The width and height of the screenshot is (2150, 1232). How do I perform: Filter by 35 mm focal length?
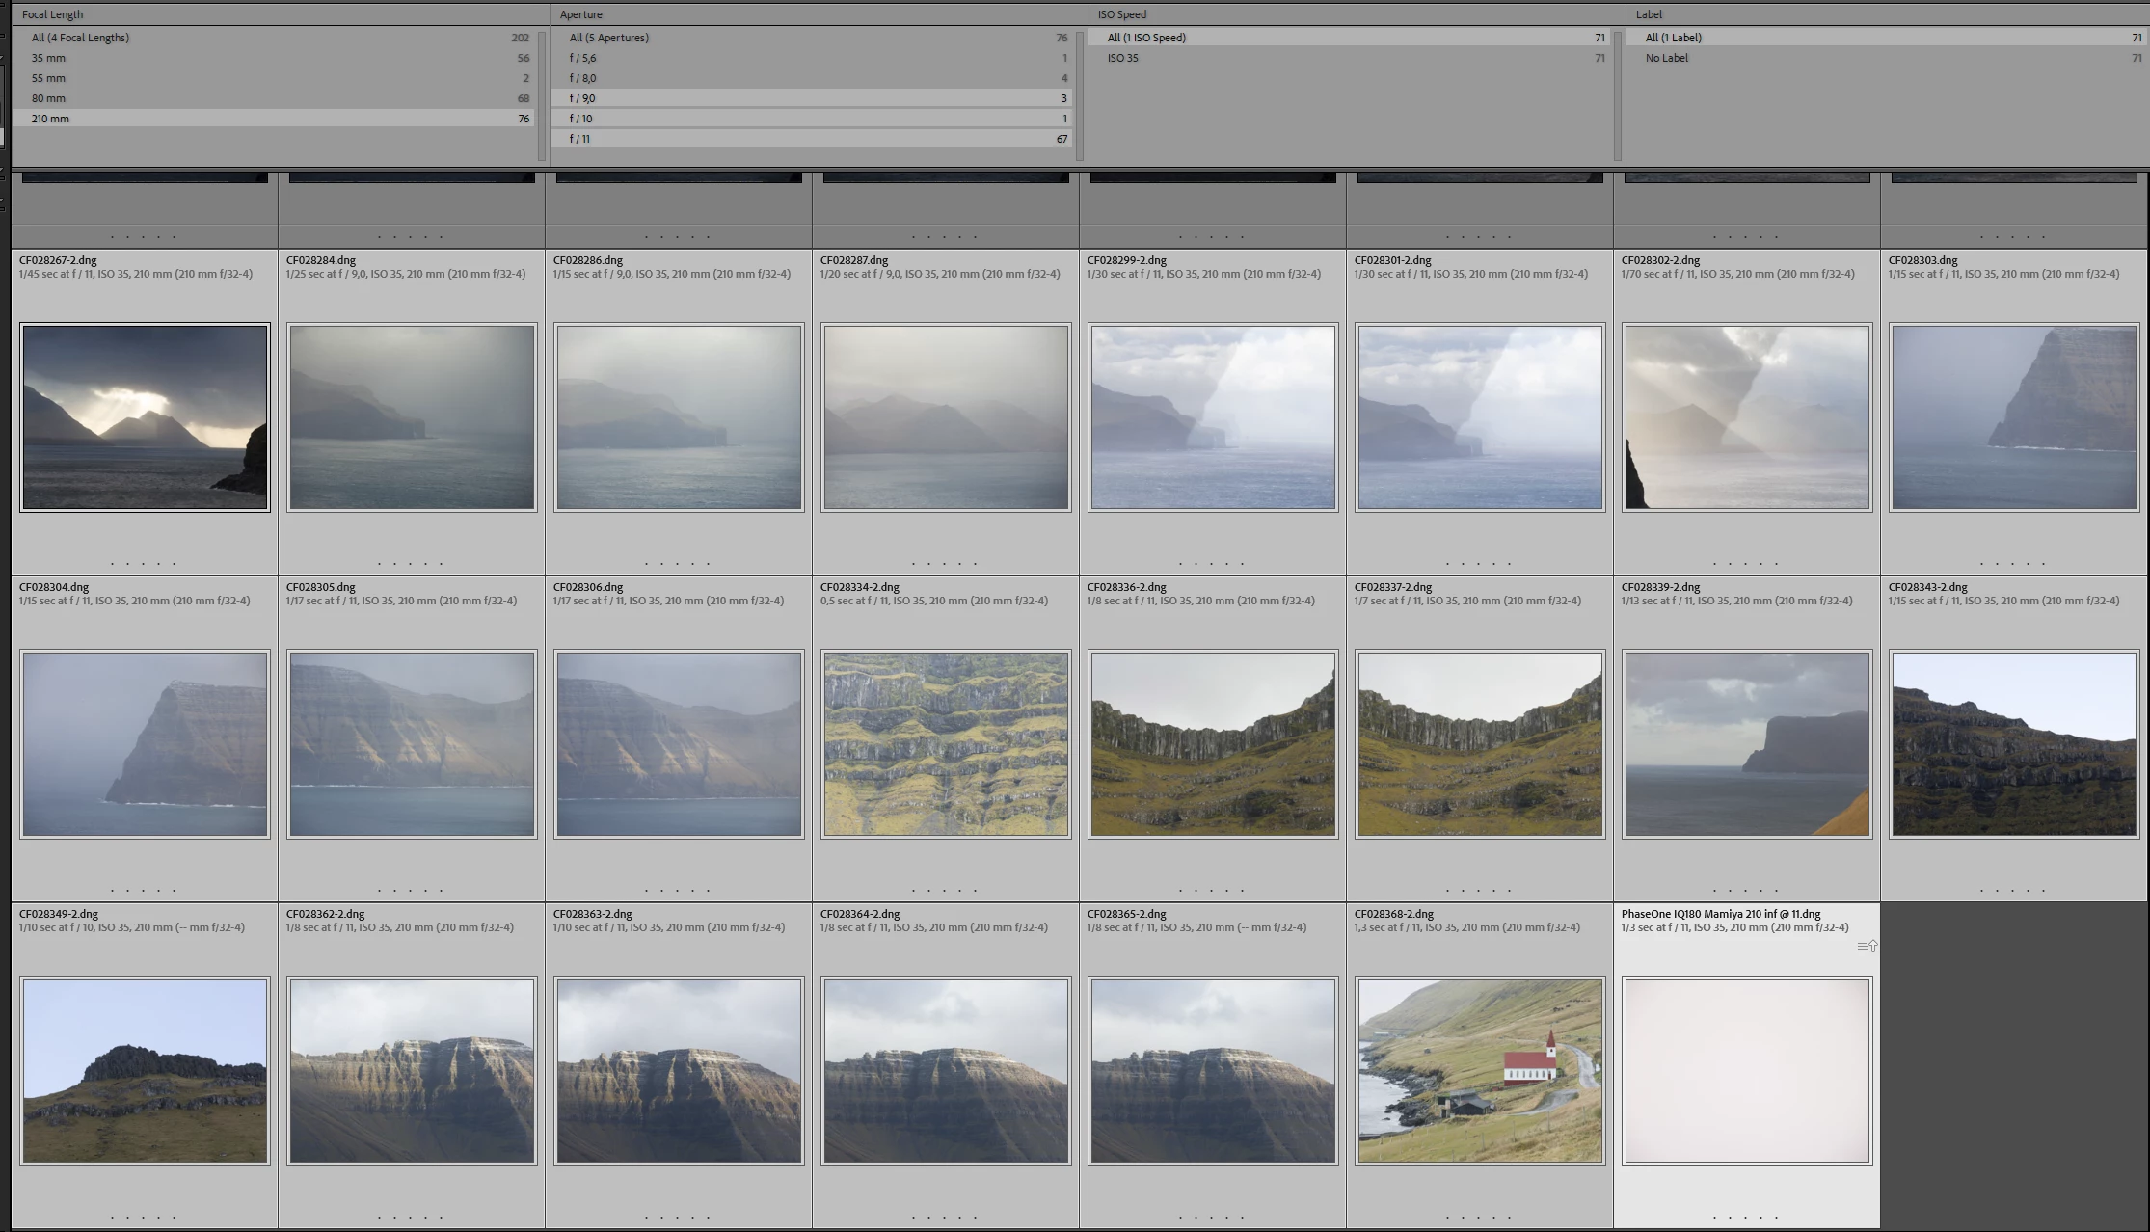(x=48, y=58)
